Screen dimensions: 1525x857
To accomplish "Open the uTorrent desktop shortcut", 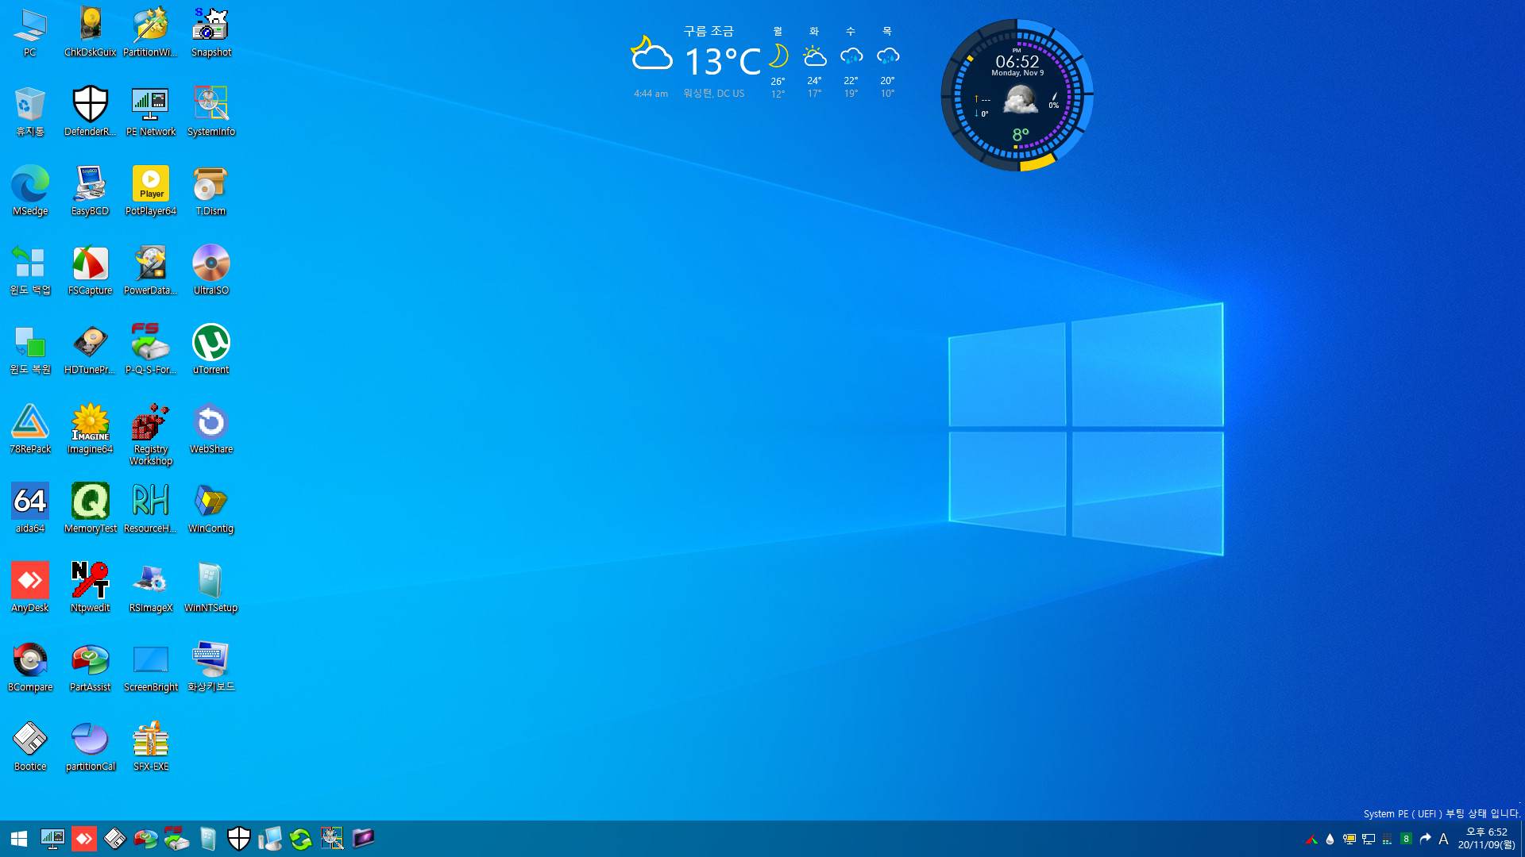I will click(x=211, y=350).
